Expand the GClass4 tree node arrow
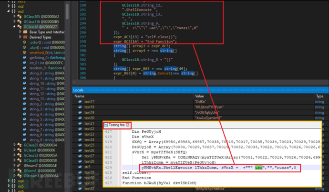Image resolution: width=329 pixels, height=192 pixels. tap(14, 150)
